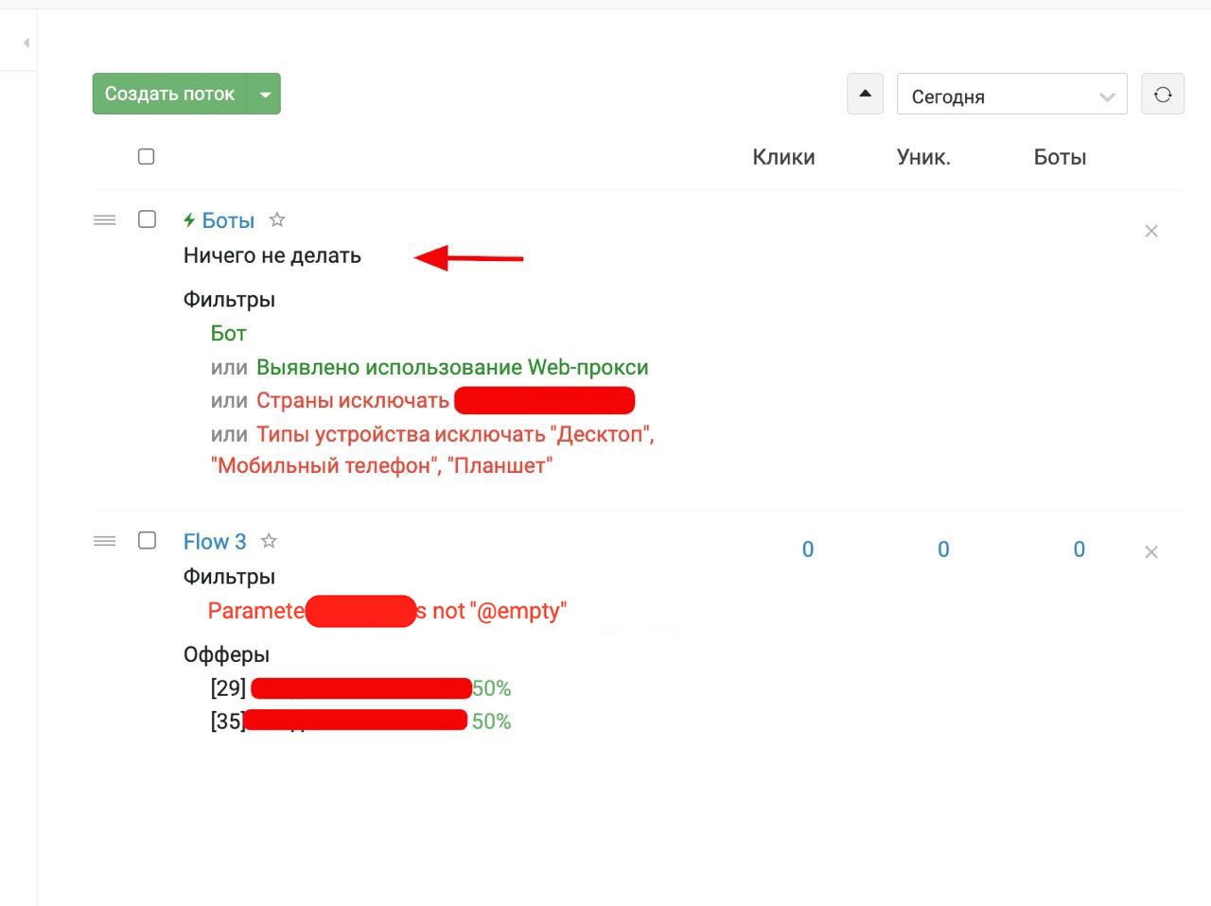Image resolution: width=1211 pixels, height=906 pixels.
Task: Sort by the Боты column header
Action: 1060,157
